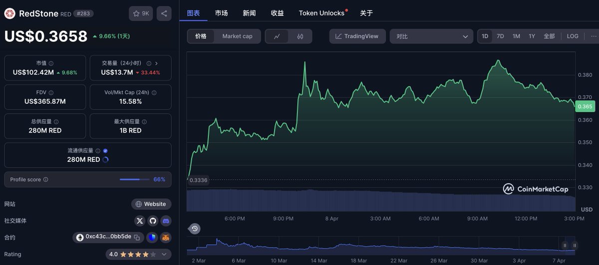The height and width of the screenshot is (265, 599).
Task: Open the 对比 compare dropdown
Action: click(x=432, y=36)
